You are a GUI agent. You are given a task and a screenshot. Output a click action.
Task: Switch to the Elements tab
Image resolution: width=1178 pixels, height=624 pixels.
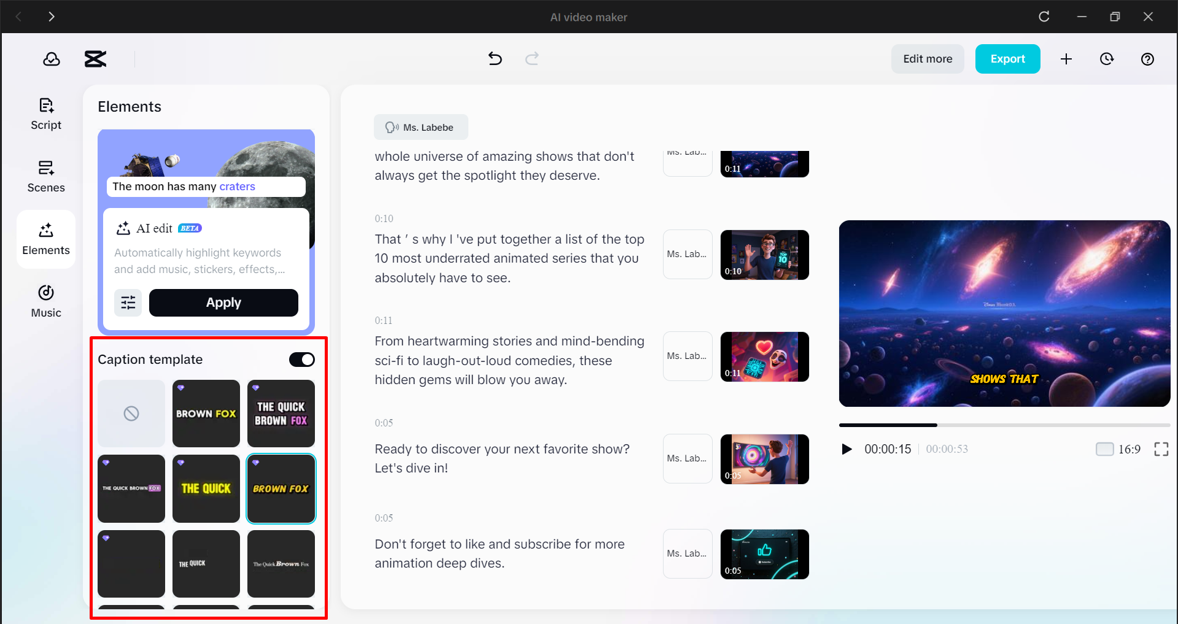coord(45,239)
